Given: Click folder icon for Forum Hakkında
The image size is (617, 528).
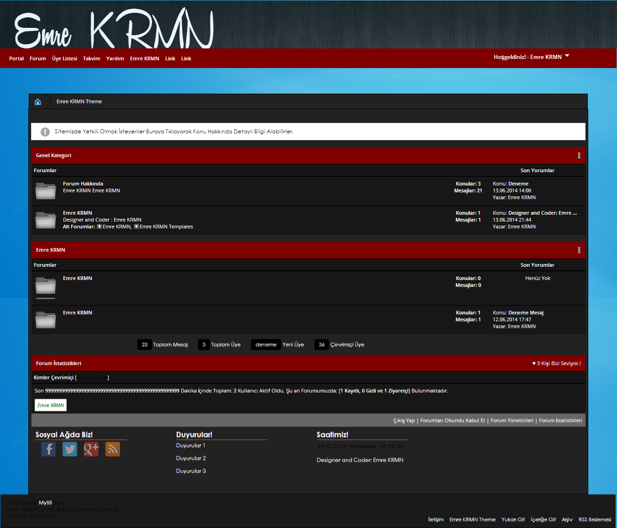Looking at the screenshot, I should (46, 190).
